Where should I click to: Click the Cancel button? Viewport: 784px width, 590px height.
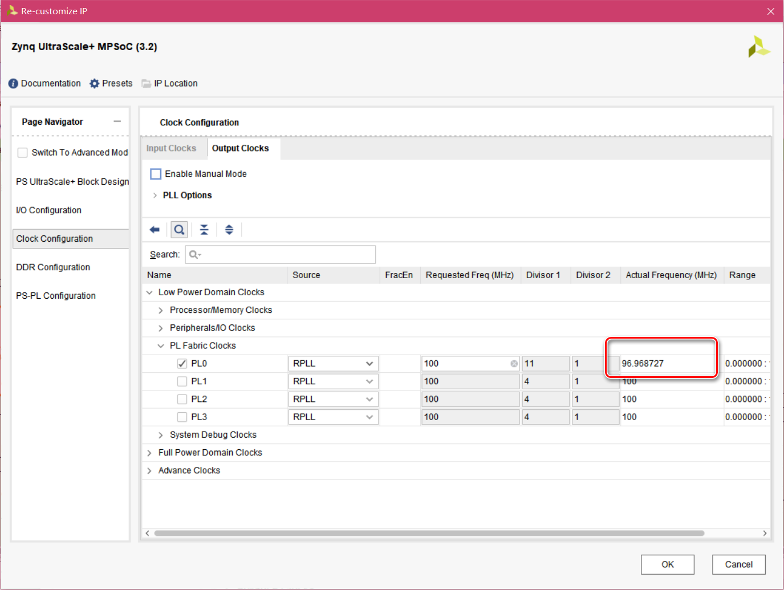[739, 564]
